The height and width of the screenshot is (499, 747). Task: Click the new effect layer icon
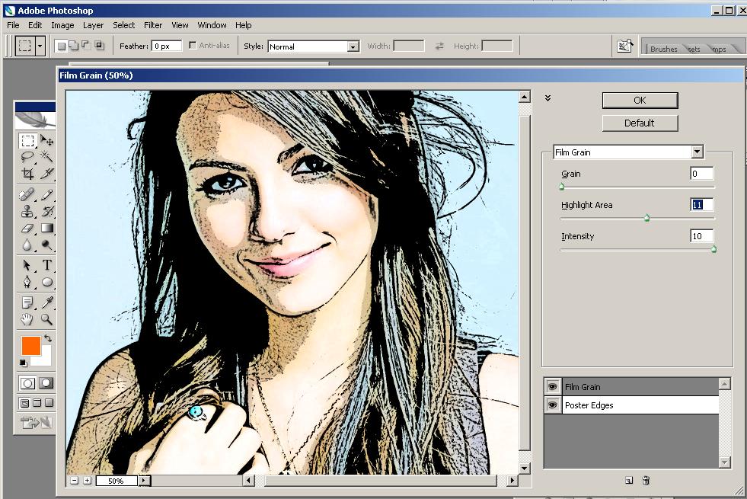tap(629, 480)
